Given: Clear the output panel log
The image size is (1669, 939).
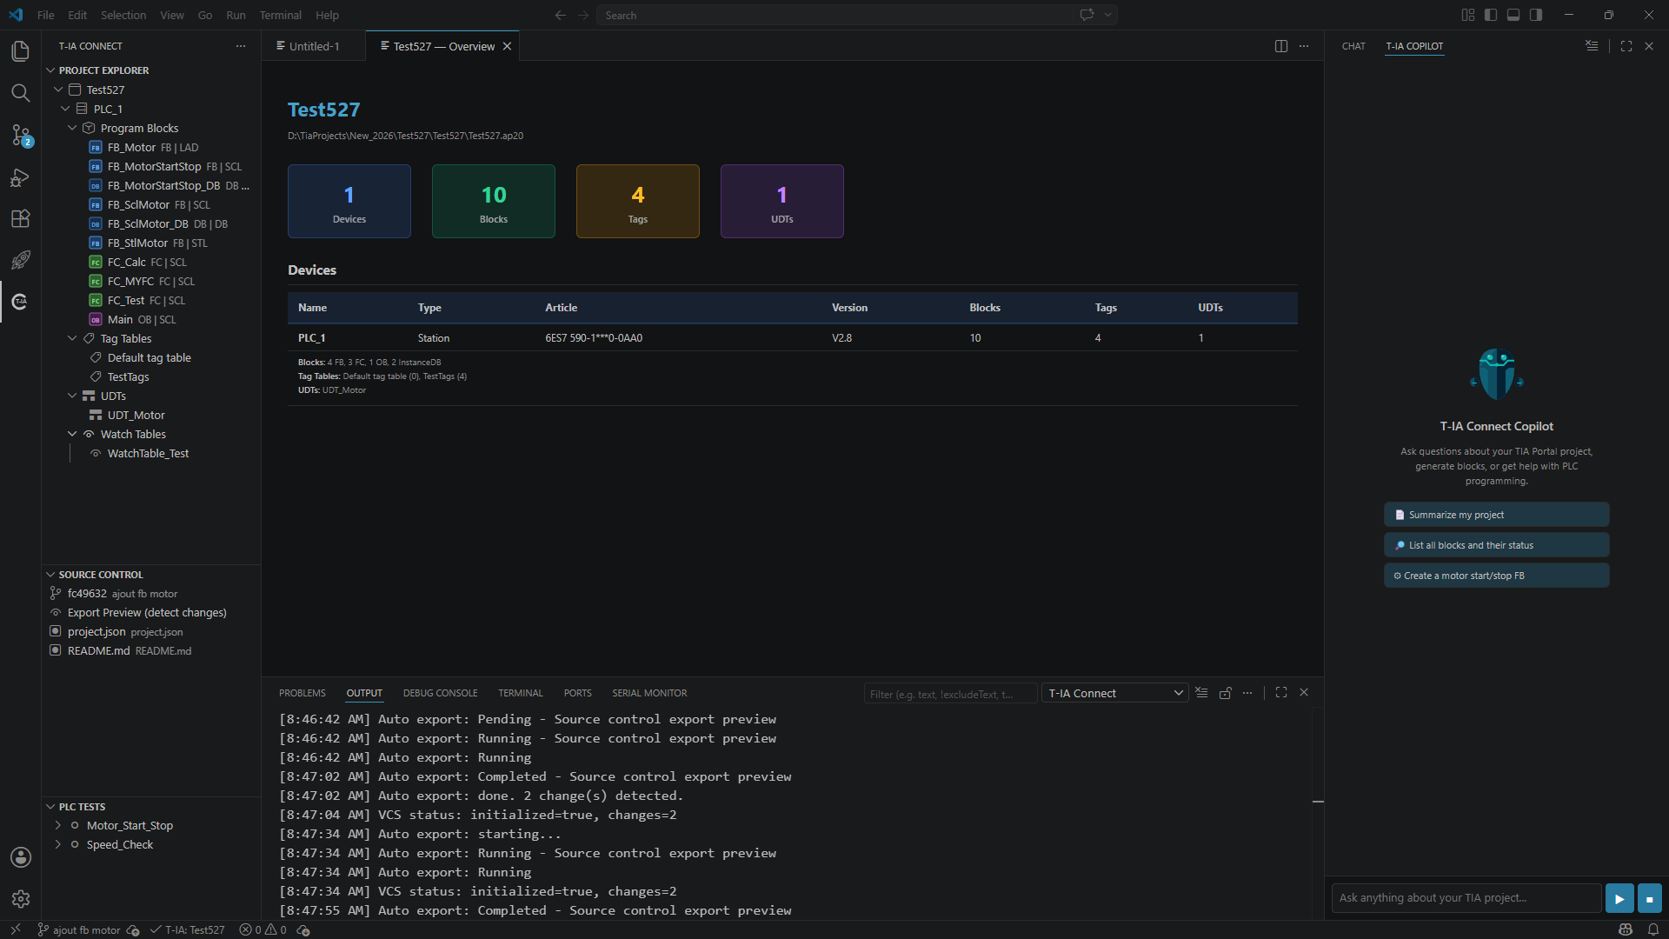Looking at the screenshot, I should click(x=1201, y=693).
